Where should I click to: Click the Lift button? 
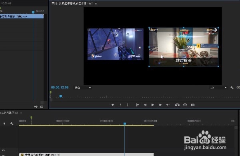177,105
